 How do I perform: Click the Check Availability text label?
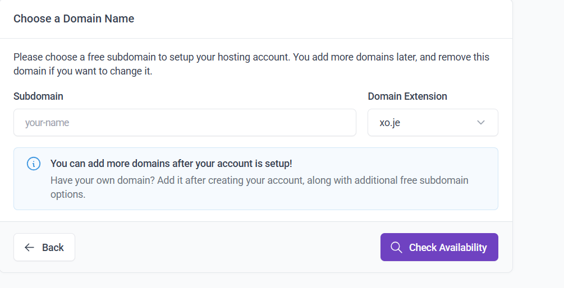tap(448, 248)
